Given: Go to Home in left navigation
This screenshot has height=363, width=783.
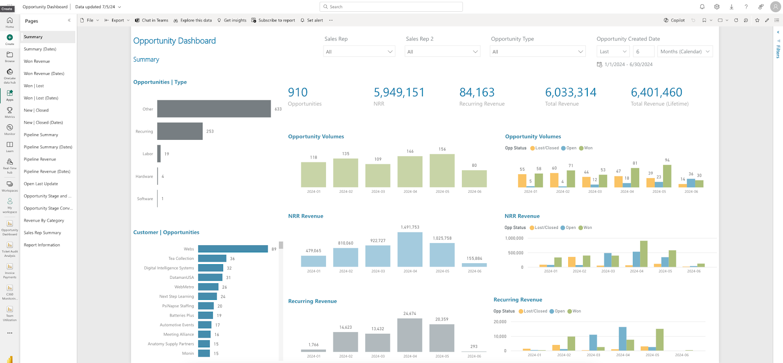Looking at the screenshot, I should (x=10, y=22).
